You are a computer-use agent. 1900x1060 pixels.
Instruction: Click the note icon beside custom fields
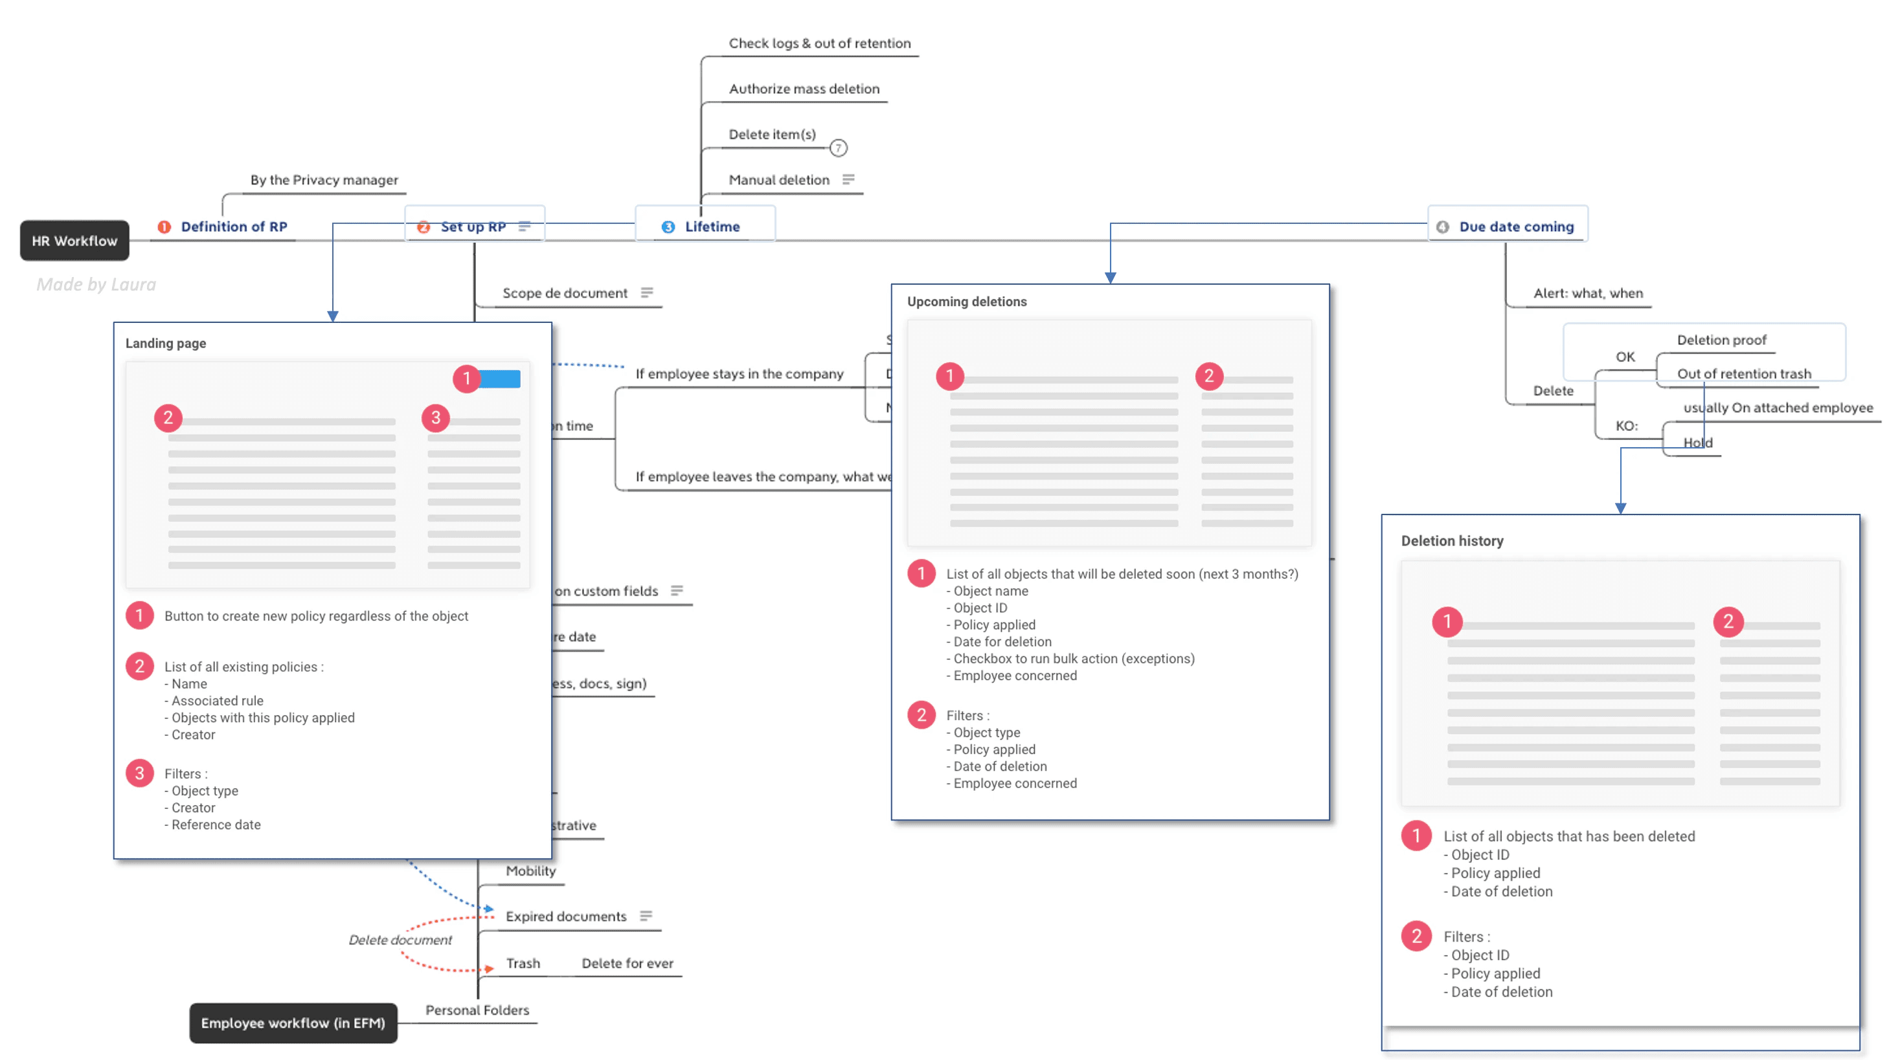(x=676, y=590)
